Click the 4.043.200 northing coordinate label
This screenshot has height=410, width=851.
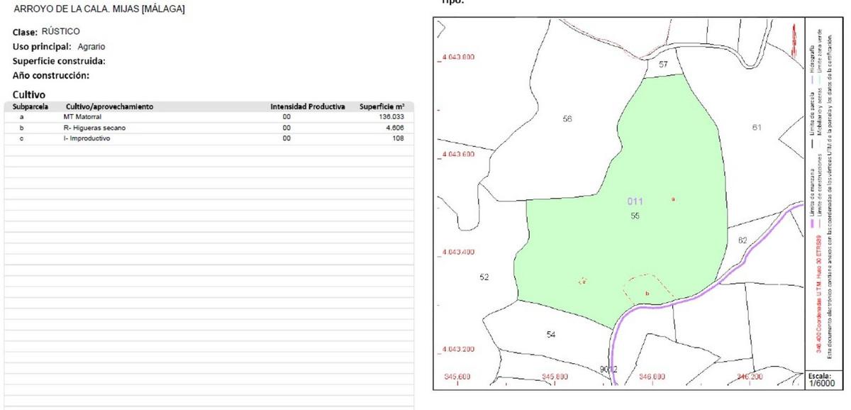pos(458,350)
